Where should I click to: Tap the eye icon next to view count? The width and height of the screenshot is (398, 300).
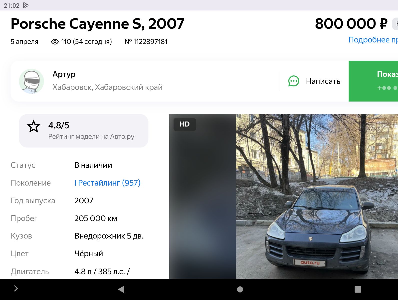click(55, 42)
